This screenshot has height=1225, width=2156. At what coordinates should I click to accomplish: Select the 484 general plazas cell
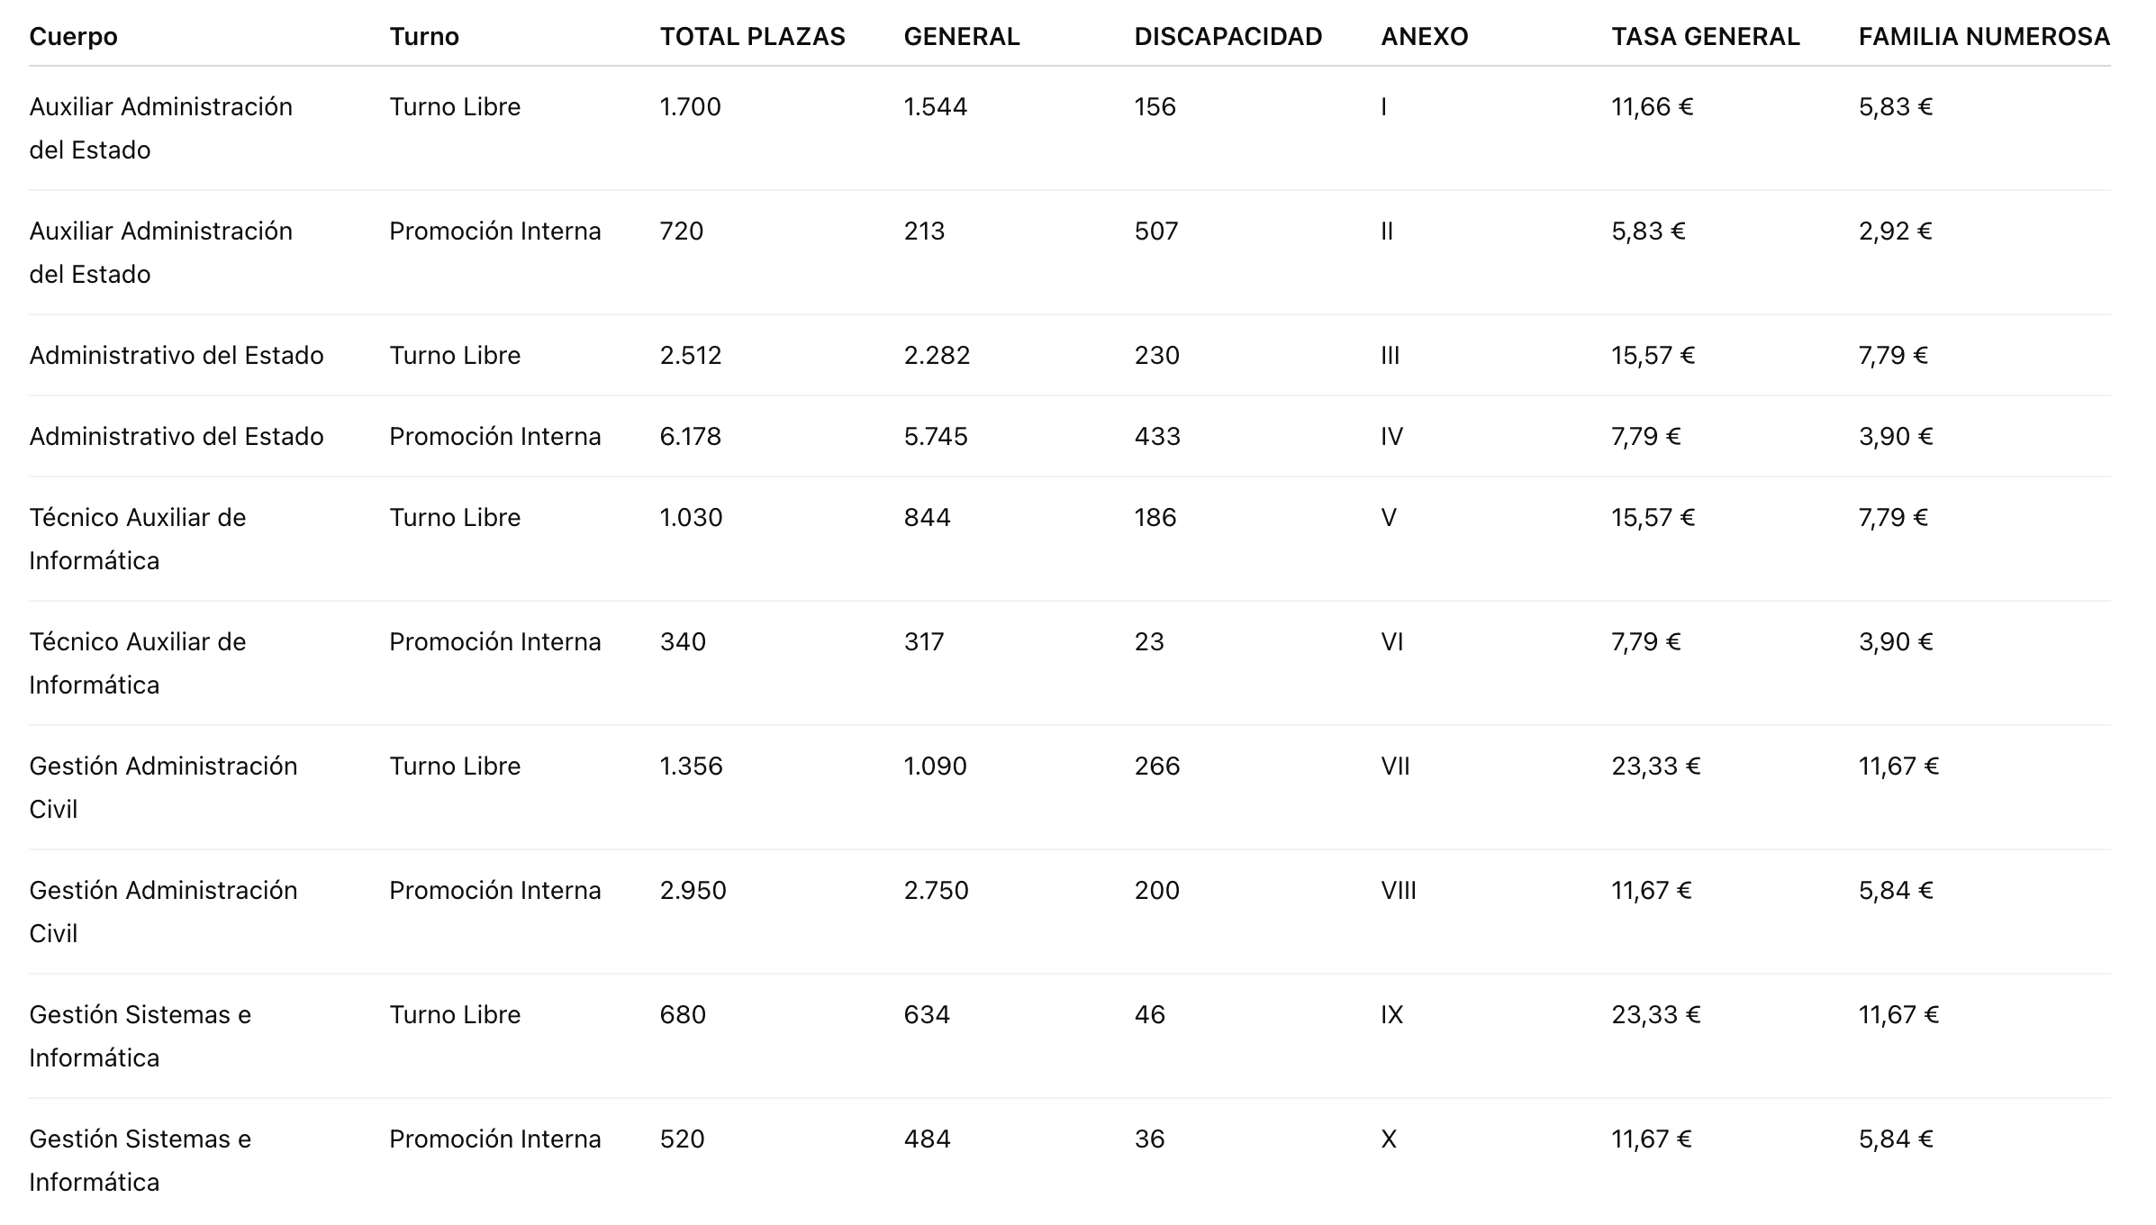click(x=927, y=1139)
